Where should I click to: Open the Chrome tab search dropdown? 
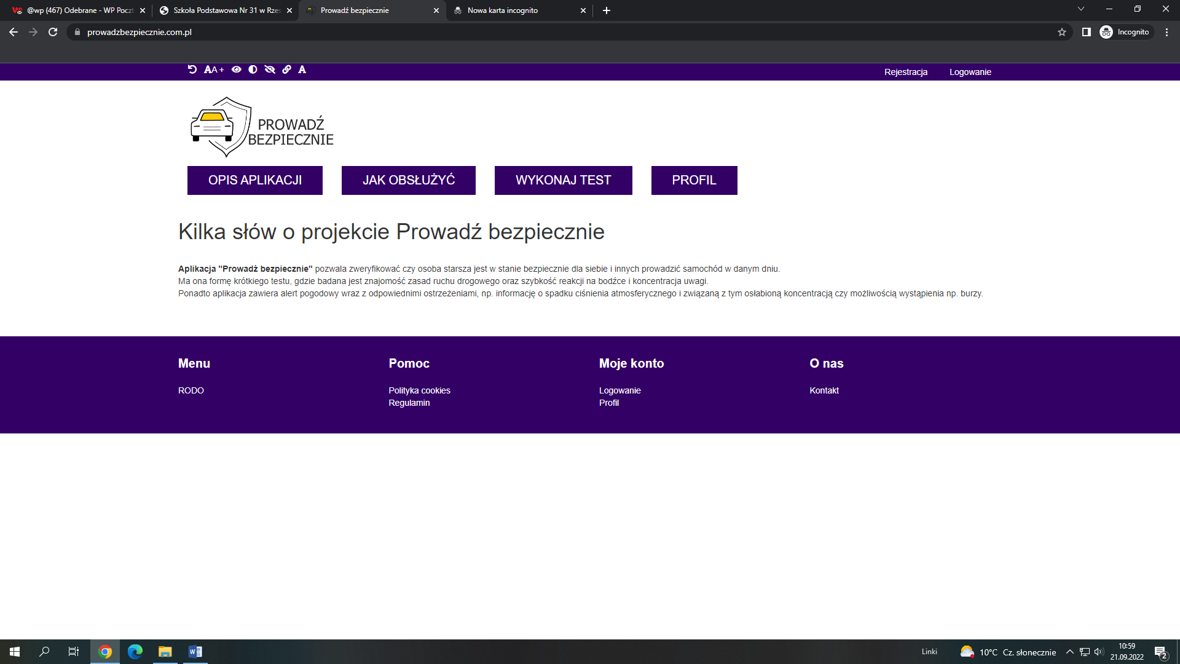[1080, 9]
